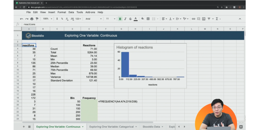
Task: Open the Data menu
Action: (71, 12)
